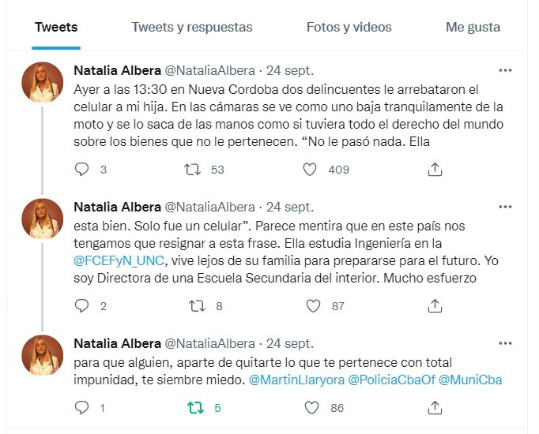Viewport: 539px width, 434px height.
Task: Open more options menu on second tweet
Action: coord(505,207)
